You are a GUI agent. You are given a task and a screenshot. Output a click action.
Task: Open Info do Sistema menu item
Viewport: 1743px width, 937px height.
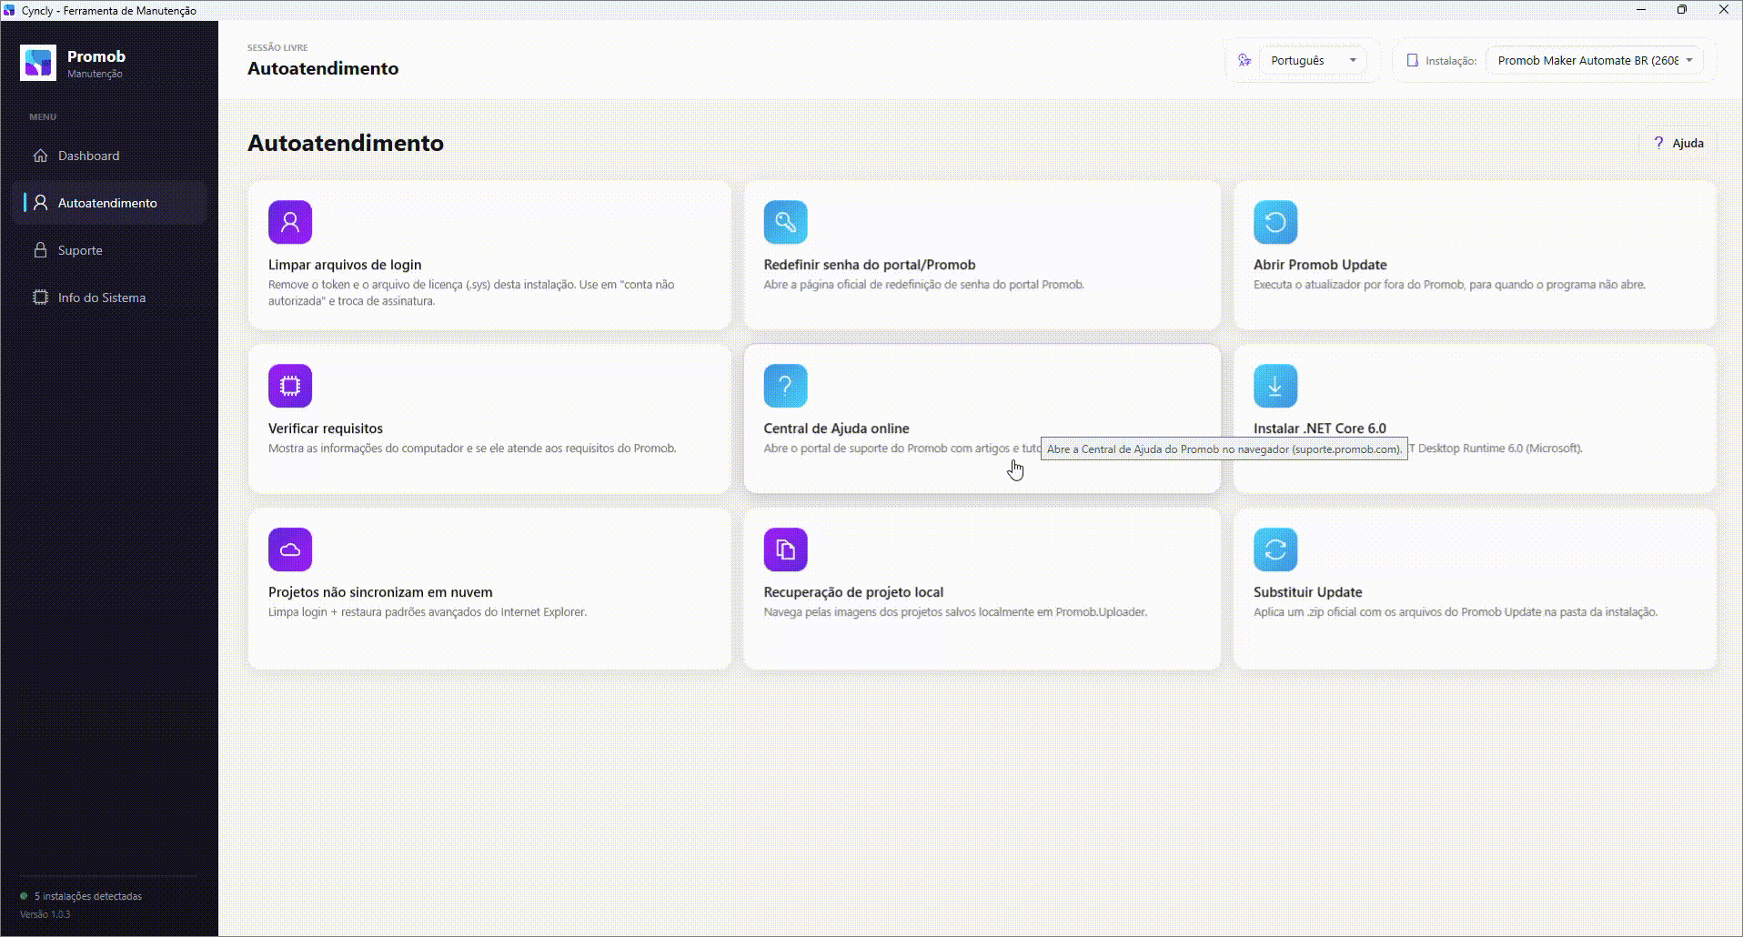tap(109, 297)
